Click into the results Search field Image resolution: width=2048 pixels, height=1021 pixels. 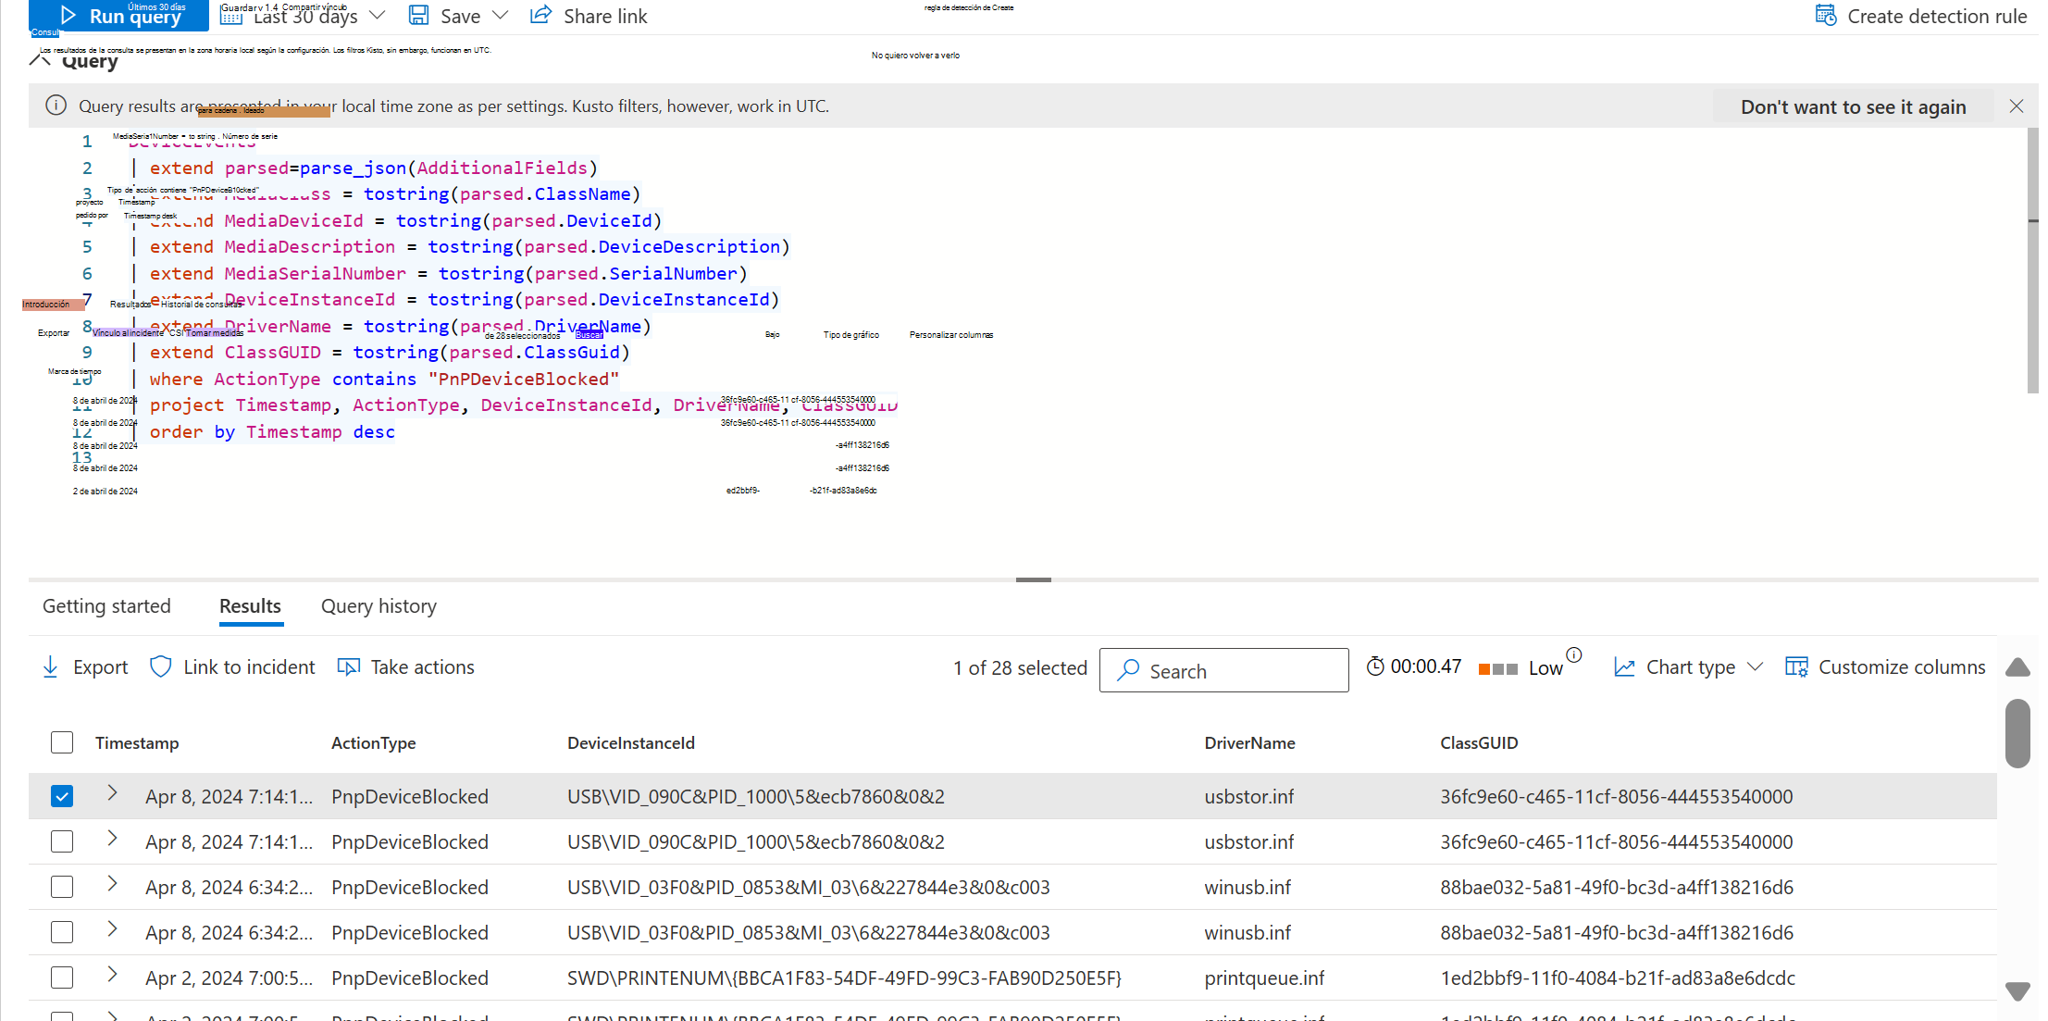1223,670
